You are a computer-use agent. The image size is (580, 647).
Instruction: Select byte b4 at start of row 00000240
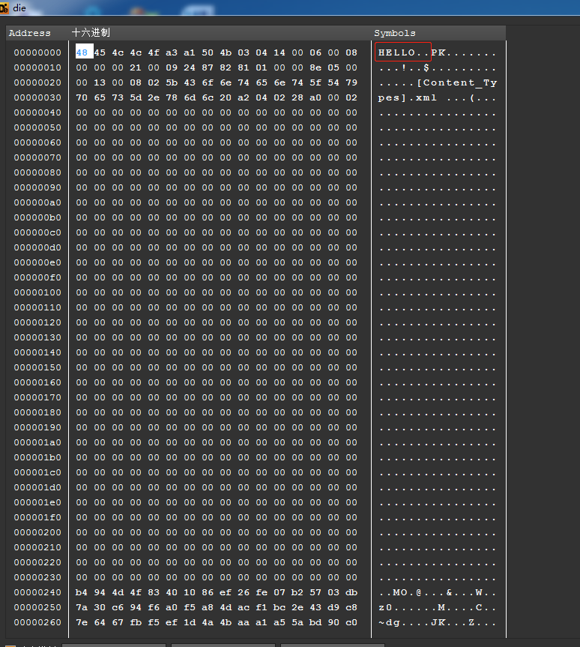[82, 592]
